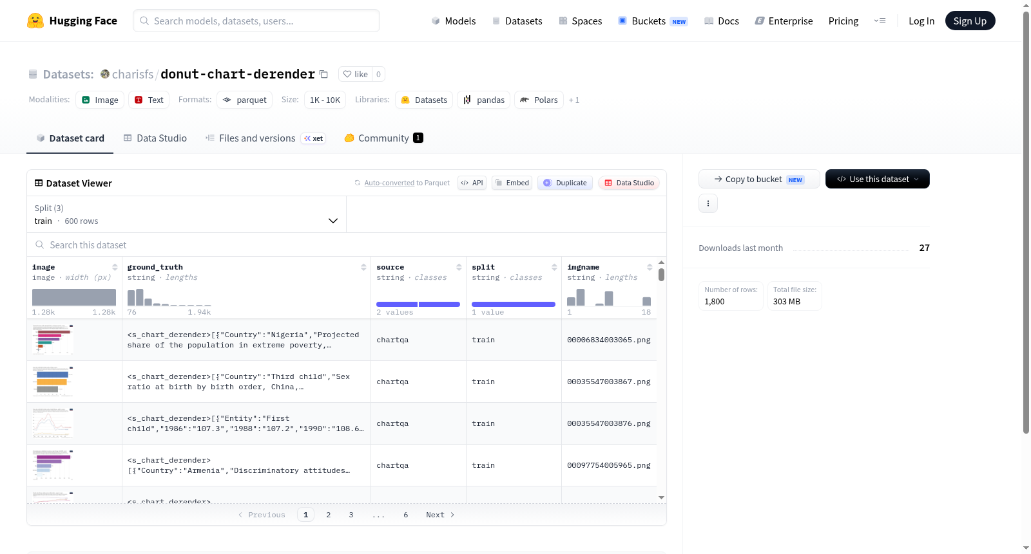The image size is (1031, 554).
Task: Open the three-dot more options button
Action: 708,203
